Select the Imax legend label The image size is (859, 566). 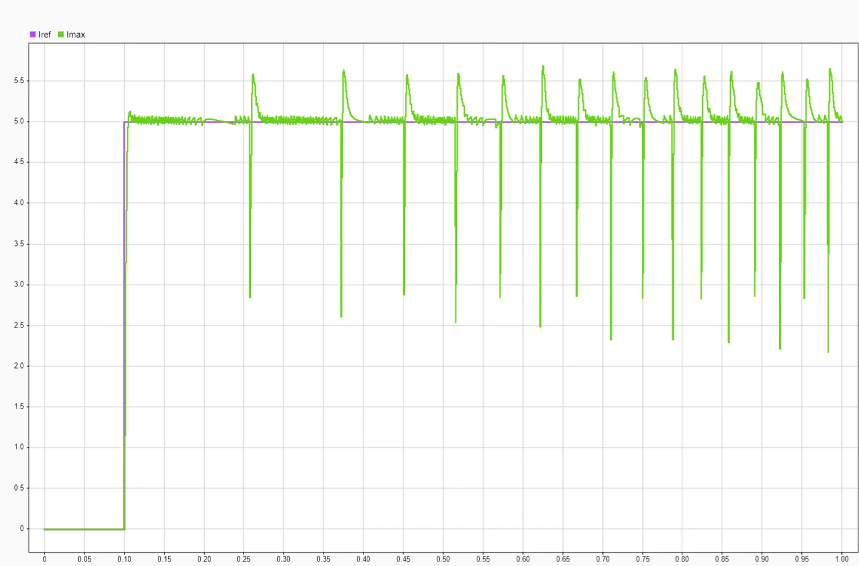(x=76, y=34)
